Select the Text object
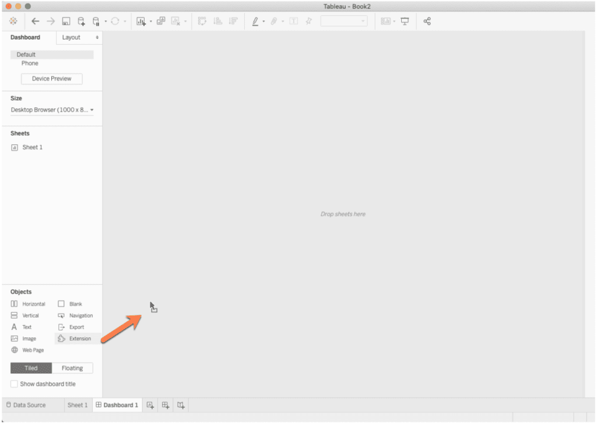The height and width of the screenshot is (423, 597). (x=22, y=327)
